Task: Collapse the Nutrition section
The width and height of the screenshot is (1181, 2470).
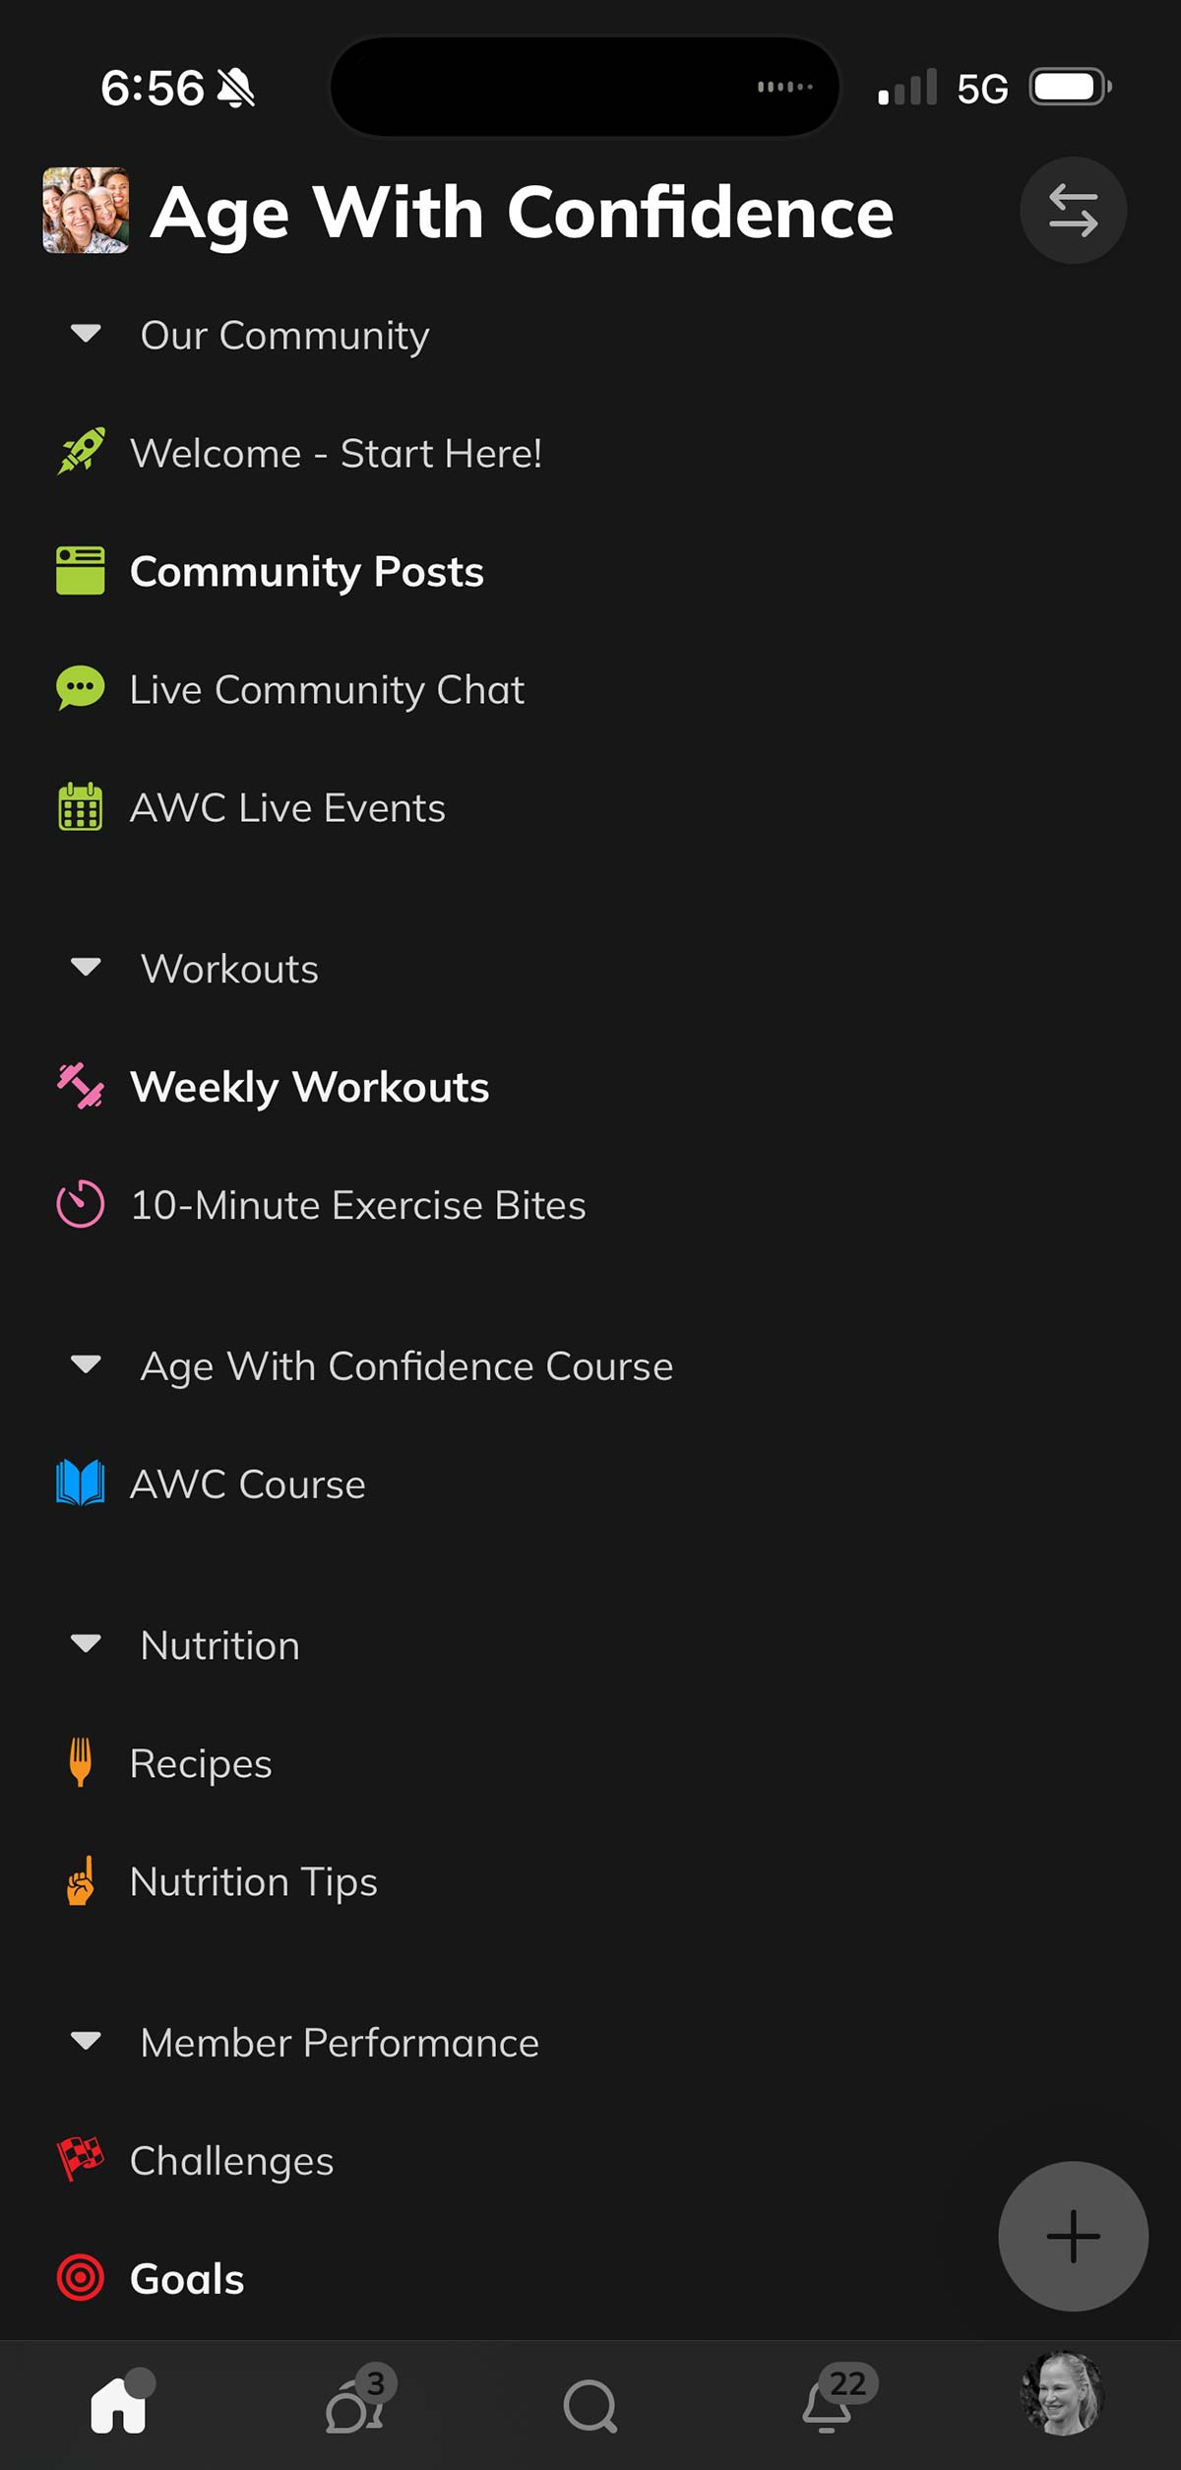Action: (87, 1644)
